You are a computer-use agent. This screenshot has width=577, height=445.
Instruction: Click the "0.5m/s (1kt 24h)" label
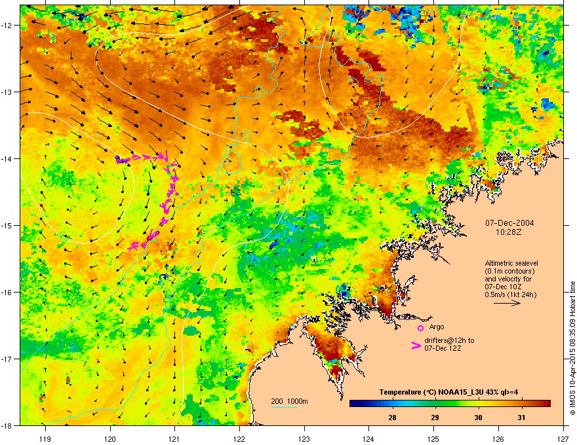[x=510, y=294]
